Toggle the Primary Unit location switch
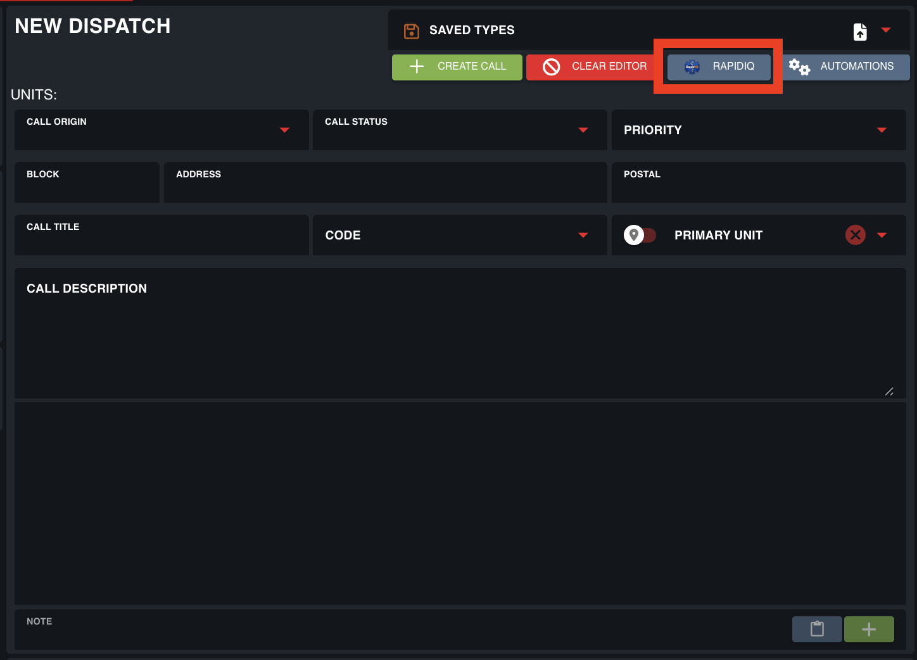This screenshot has height=660, width=917. (640, 235)
